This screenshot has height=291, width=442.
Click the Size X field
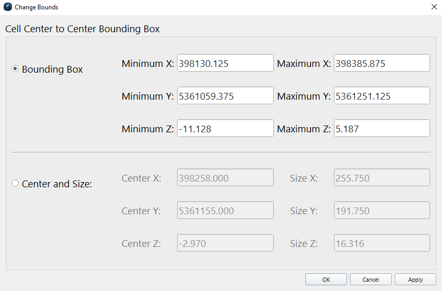pos(381,178)
